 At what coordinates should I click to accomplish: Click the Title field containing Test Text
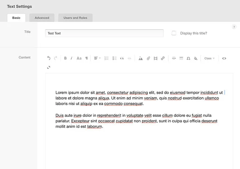pos(104,33)
